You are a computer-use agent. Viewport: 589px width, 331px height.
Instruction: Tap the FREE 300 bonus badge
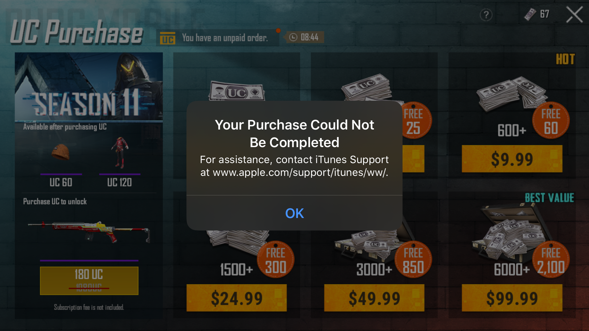(x=276, y=260)
